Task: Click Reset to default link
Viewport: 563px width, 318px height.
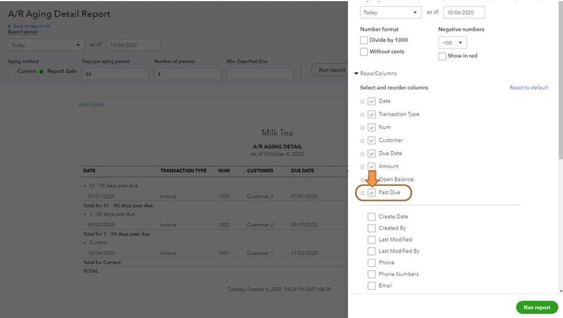Action: [x=529, y=87]
